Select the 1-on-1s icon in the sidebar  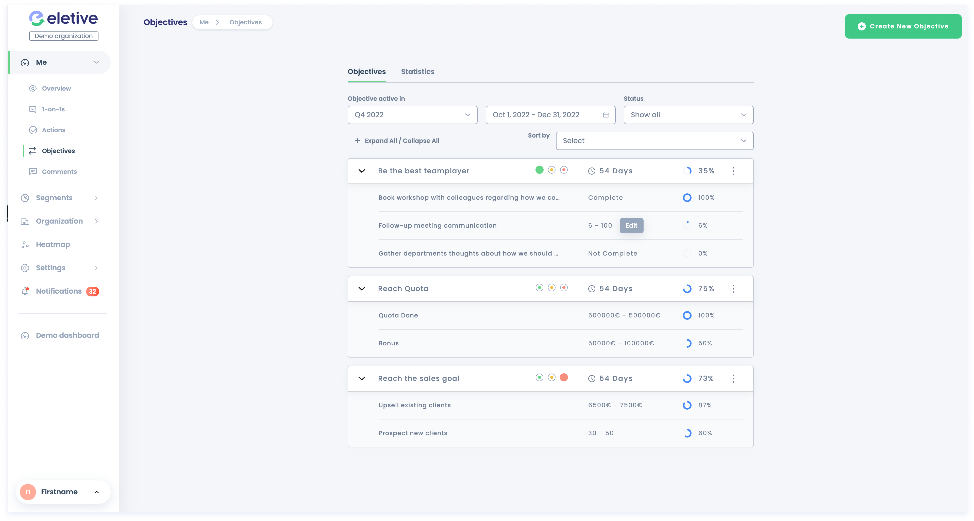point(33,109)
